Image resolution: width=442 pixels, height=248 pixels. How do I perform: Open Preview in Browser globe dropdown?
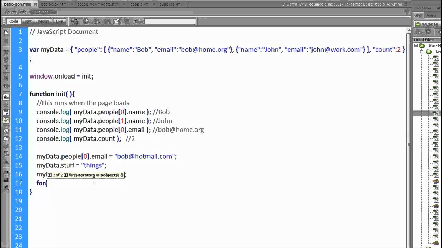pyautogui.click(x=86, y=21)
